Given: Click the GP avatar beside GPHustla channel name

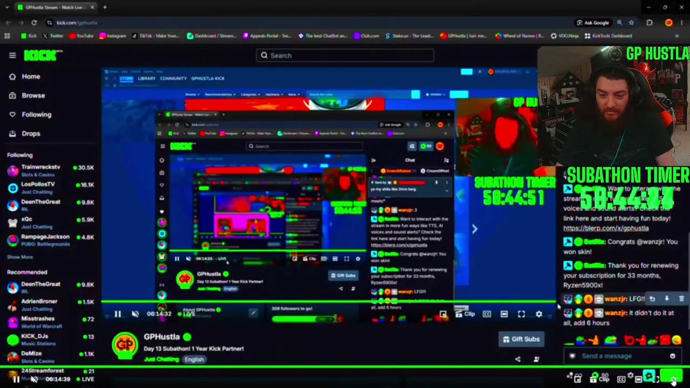Looking at the screenshot, I should point(125,345).
